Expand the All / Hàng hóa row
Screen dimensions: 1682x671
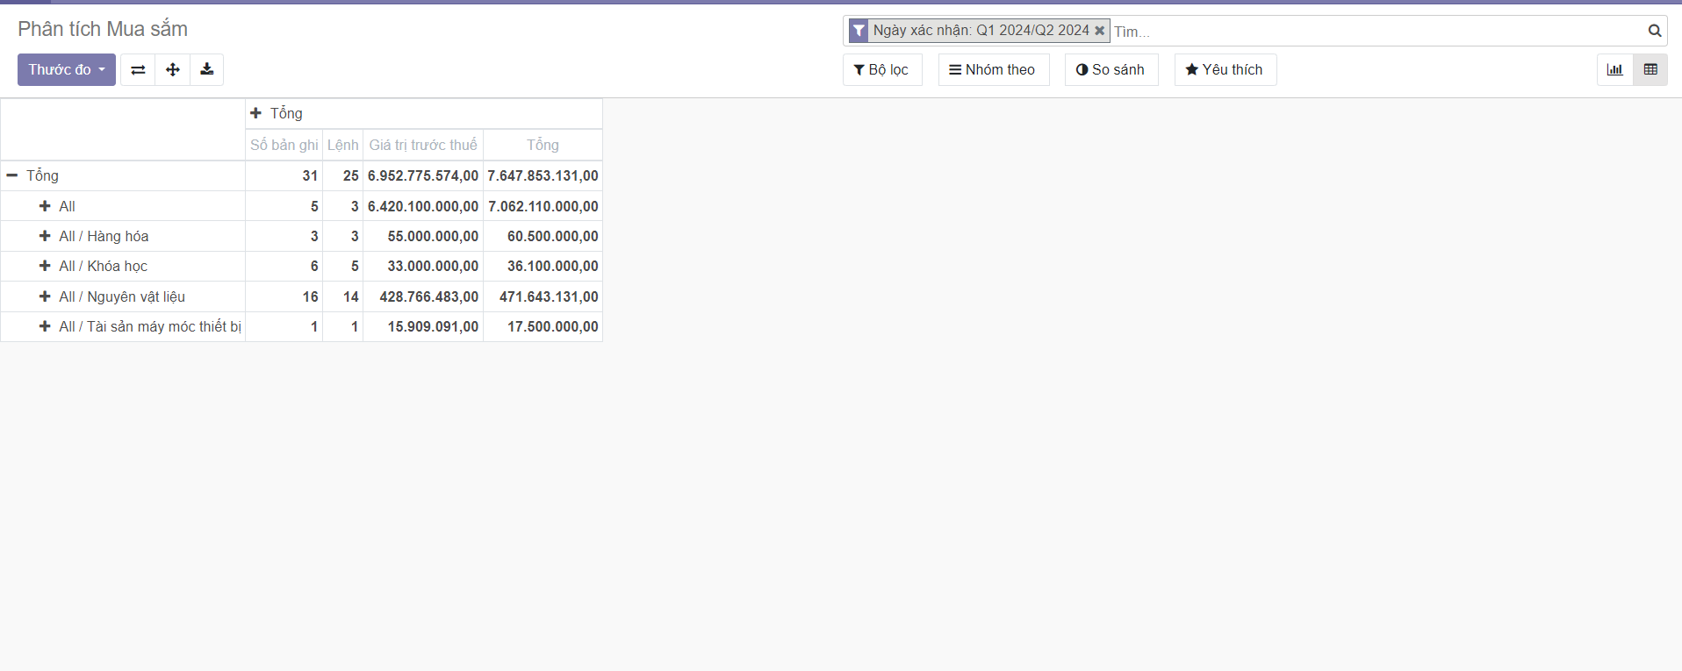95,236
